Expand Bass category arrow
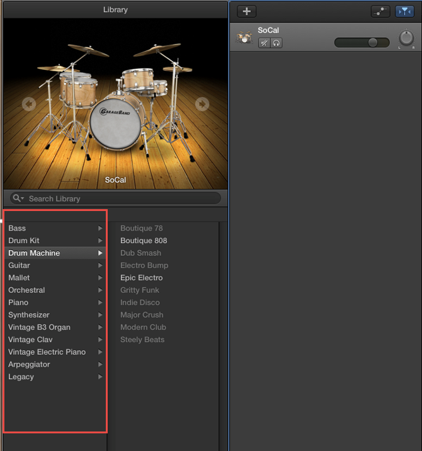Screen dimensions: 422x451 pyautogui.click(x=100, y=228)
